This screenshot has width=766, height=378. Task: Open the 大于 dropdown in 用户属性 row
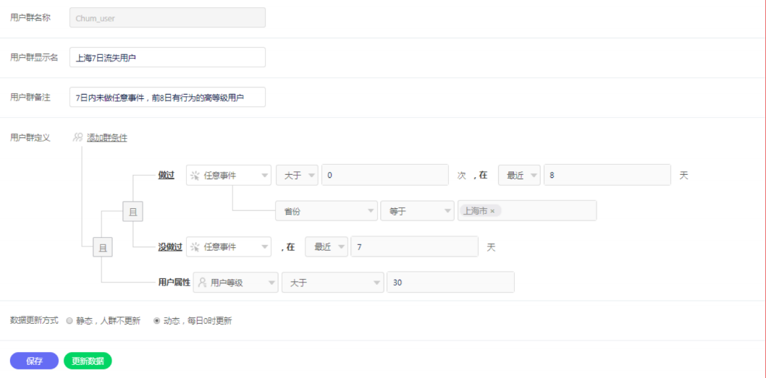coord(333,283)
